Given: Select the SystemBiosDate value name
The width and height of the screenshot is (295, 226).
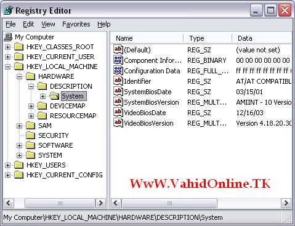Looking at the screenshot, I should (148, 92).
